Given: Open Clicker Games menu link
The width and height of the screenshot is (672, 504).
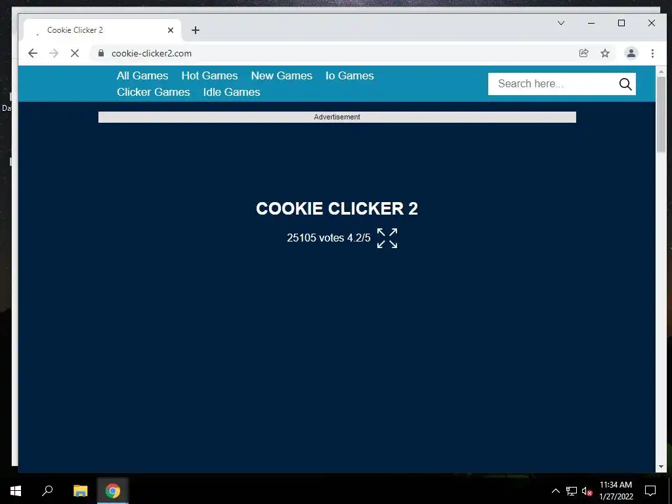Looking at the screenshot, I should coord(154,92).
